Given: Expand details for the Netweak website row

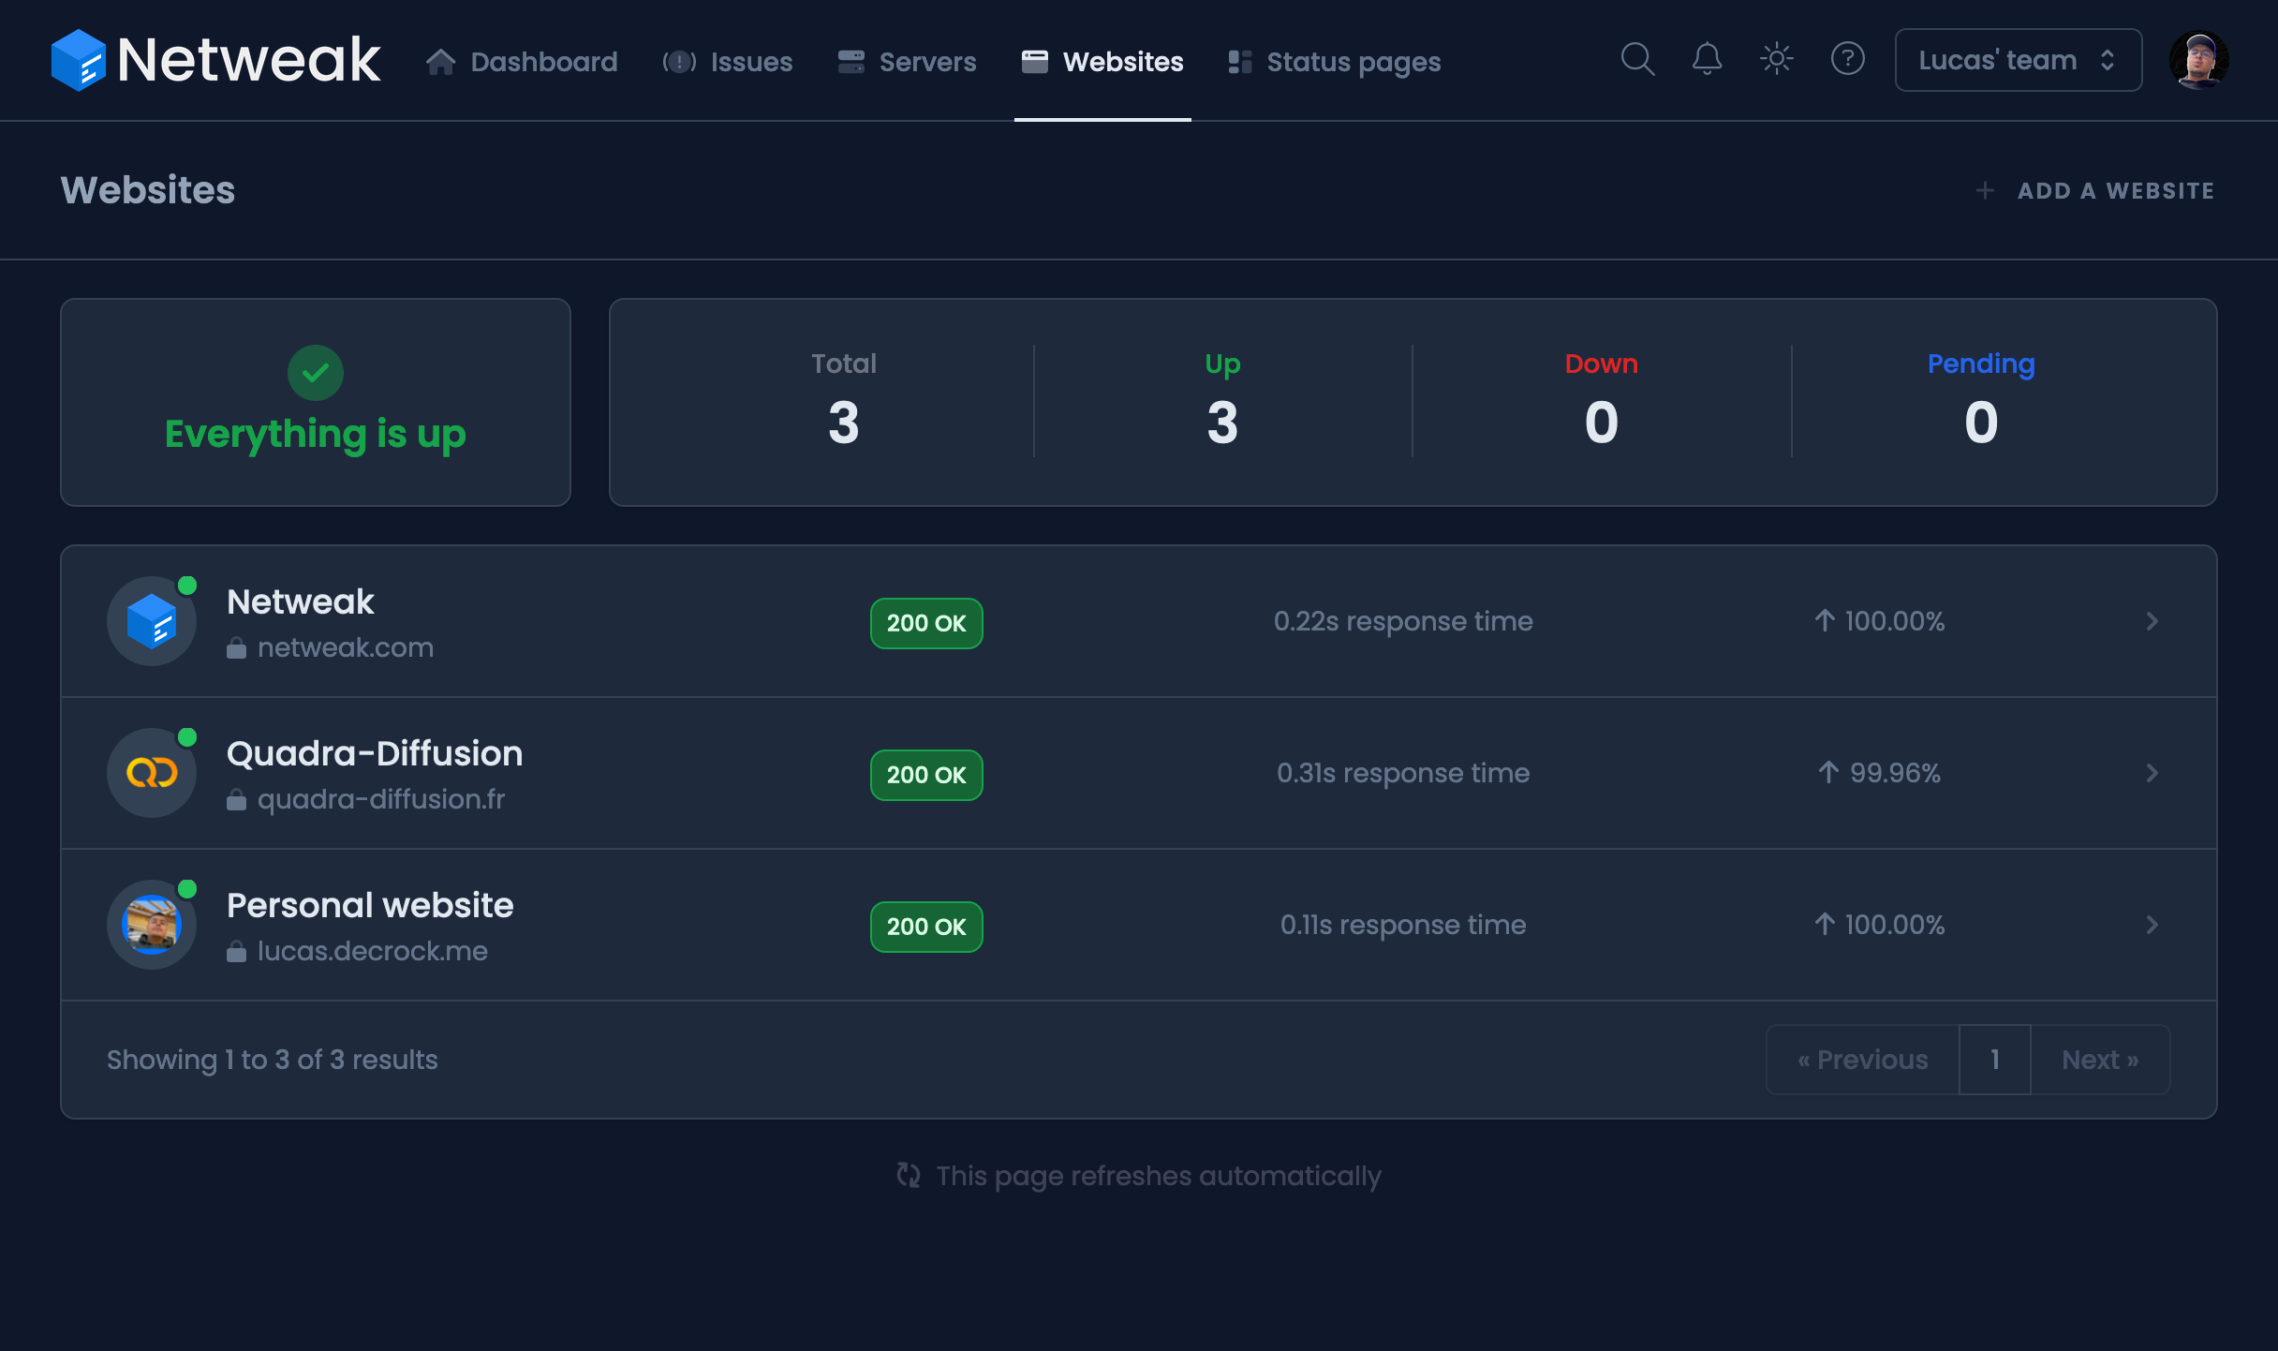Looking at the screenshot, I should click(x=2152, y=620).
